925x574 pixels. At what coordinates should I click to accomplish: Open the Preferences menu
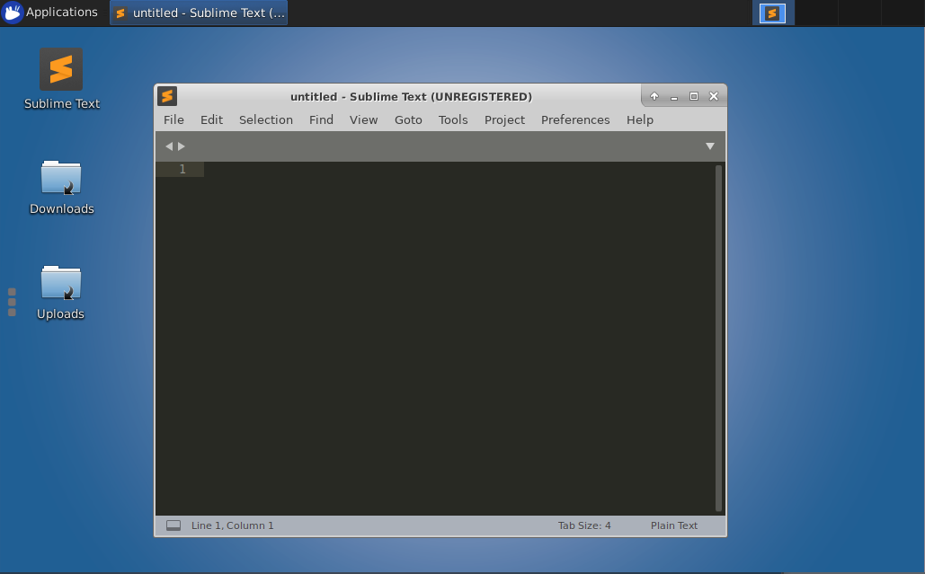[x=575, y=119]
